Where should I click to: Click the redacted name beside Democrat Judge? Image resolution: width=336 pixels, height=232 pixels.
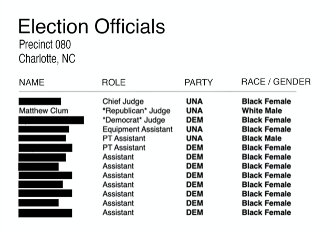pos(51,120)
